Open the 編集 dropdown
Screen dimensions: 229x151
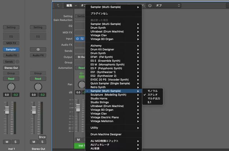(x=71, y=6)
